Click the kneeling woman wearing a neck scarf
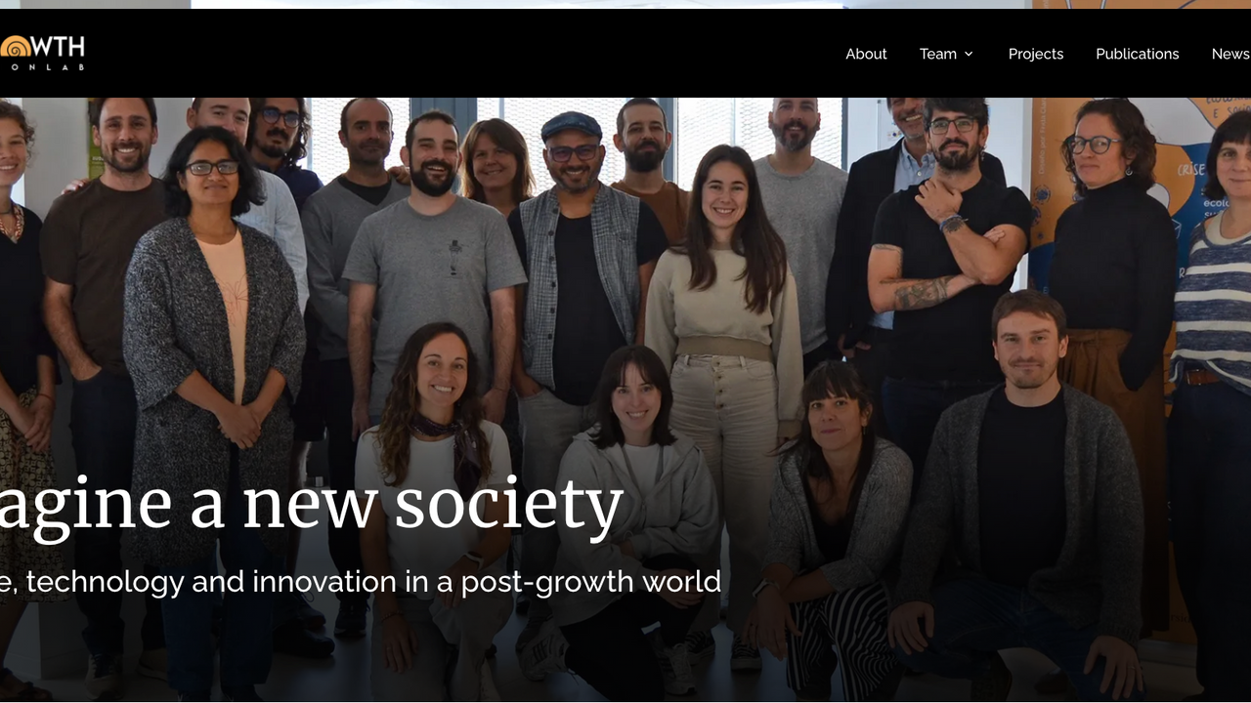 coord(434,508)
